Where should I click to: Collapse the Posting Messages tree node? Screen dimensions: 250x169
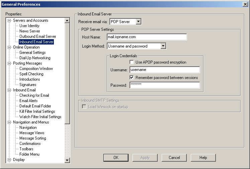(x=9, y=63)
